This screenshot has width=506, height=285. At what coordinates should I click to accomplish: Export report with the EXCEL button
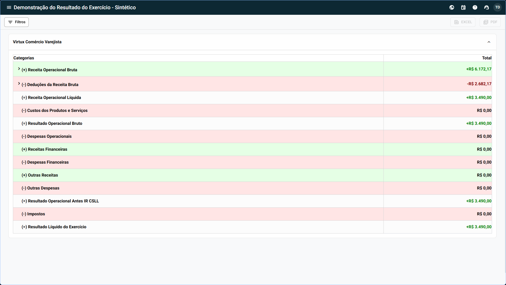[463, 22]
